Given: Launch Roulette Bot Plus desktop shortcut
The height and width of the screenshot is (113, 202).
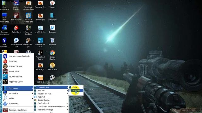Looking at the screenshot, I should pos(40,43).
